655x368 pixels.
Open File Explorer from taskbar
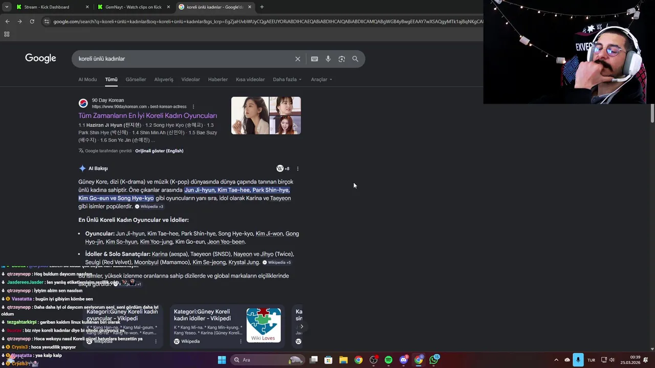[x=343, y=360]
